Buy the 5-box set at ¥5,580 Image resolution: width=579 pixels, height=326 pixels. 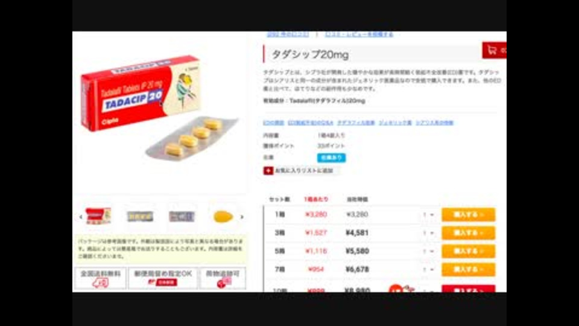pos(468,251)
